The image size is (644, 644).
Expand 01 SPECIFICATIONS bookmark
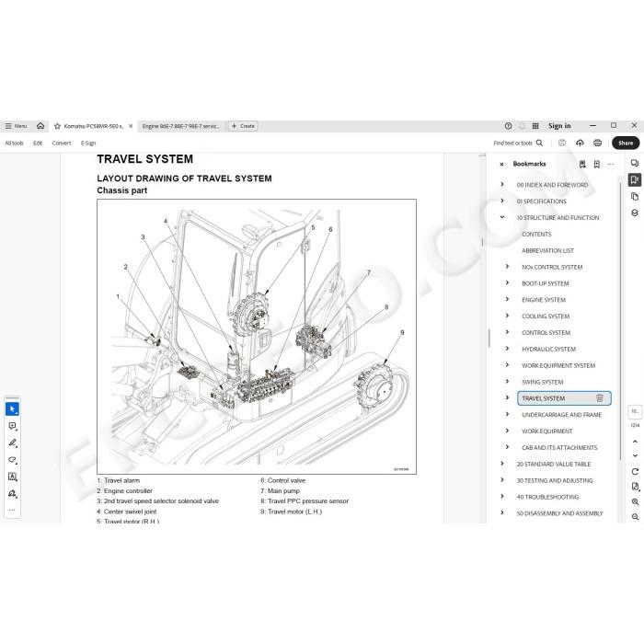[502, 201]
